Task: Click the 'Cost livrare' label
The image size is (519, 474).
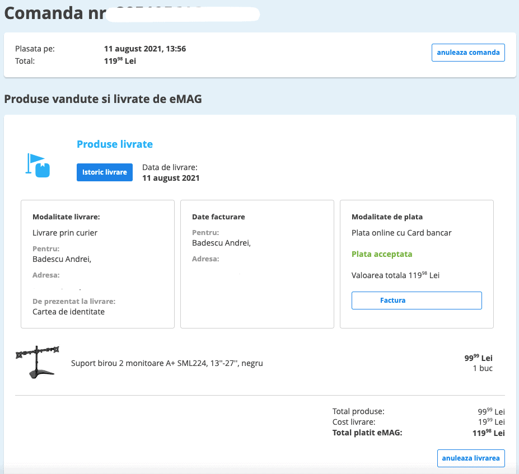Action: point(354,422)
